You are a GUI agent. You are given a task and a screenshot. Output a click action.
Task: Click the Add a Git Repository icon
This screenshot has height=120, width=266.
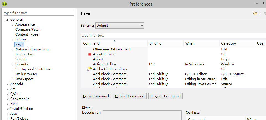tap(89, 69)
